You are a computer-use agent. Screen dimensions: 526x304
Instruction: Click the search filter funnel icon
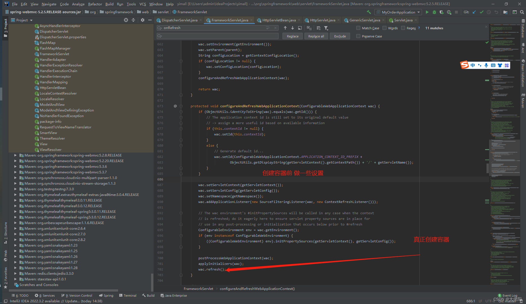pos(326,28)
